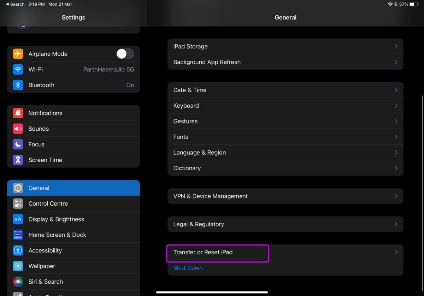This screenshot has width=424, height=296.
Task: Toggle the Airplane Mode switch
Action: tap(125, 54)
